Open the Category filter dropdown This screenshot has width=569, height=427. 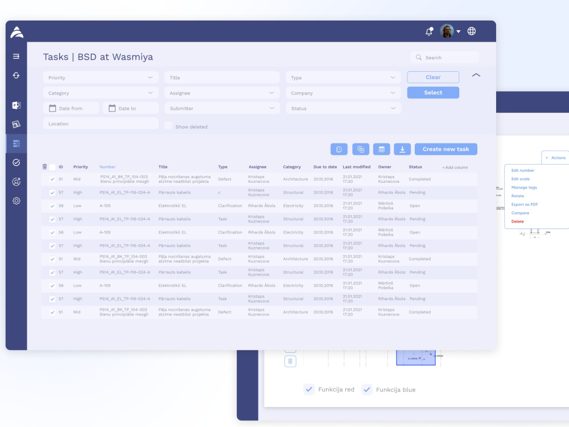pos(101,93)
